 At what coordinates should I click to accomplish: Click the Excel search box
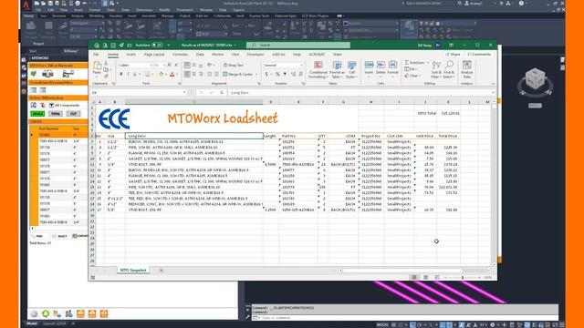click(298, 45)
